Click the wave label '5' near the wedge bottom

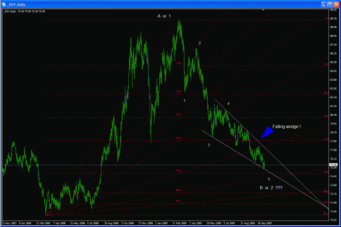[269, 179]
